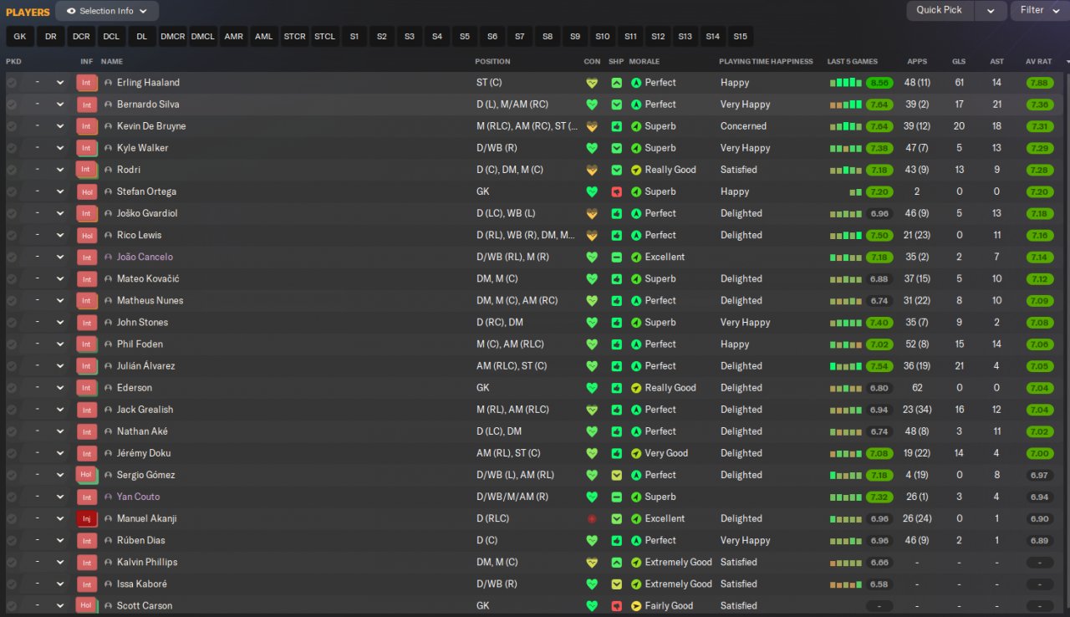Open Jack Grealish's player profile
The height and width of the screenshot is (617, 1070).
145,410
